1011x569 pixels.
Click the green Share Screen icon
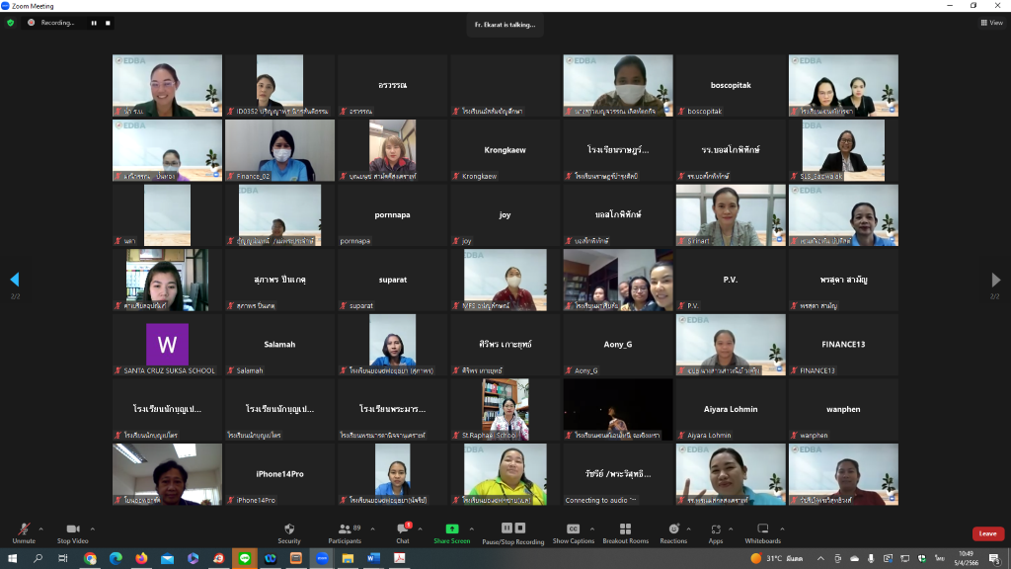452,529
